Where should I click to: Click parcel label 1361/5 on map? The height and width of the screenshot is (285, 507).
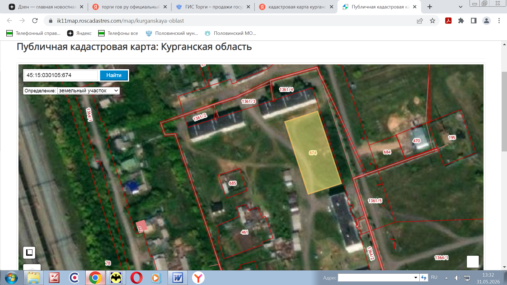pyautogui.click(x=375, y=201)
